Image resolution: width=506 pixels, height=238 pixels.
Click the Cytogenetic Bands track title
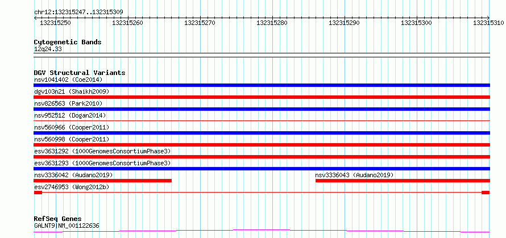[x=68, y=42]
